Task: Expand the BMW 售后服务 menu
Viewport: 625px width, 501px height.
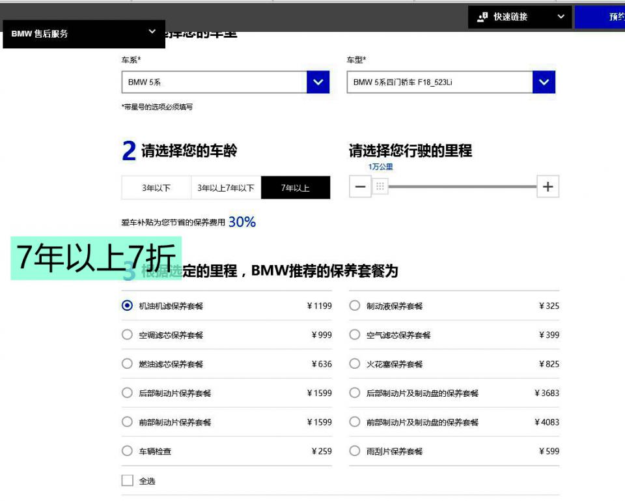Action: click(x=84, y=34)
